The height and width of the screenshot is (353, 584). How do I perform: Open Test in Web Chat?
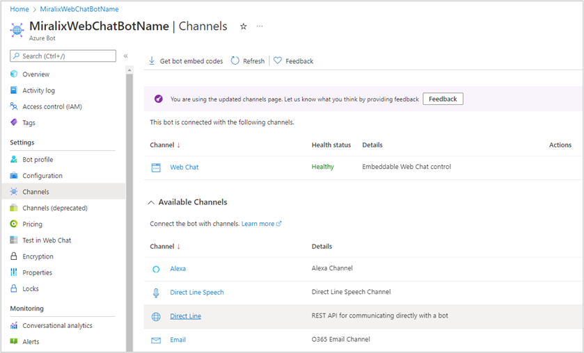(47, 240)
